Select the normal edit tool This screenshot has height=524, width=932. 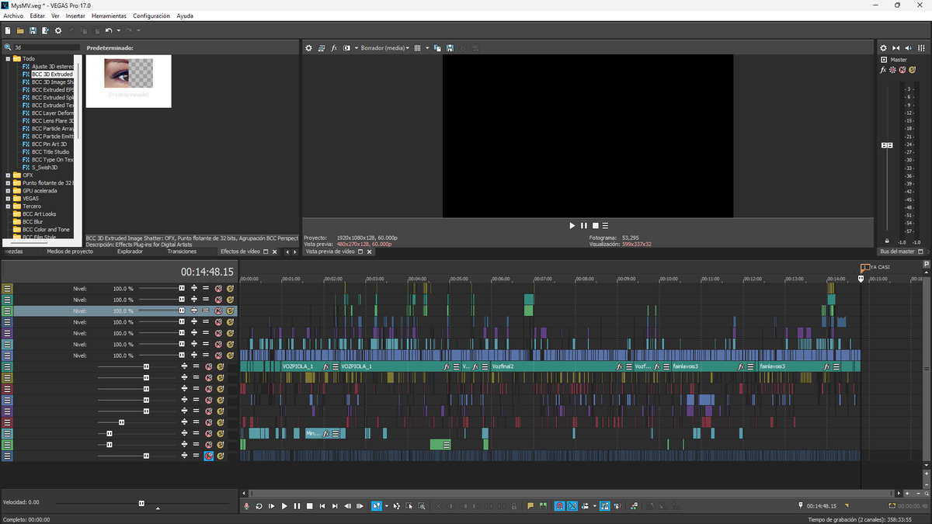[377, 505]
